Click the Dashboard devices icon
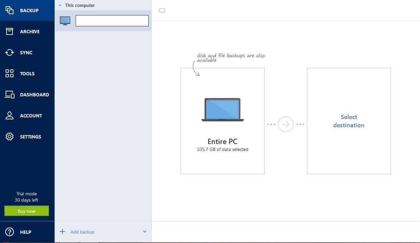 pyautogui.click(x=10, y=95)
